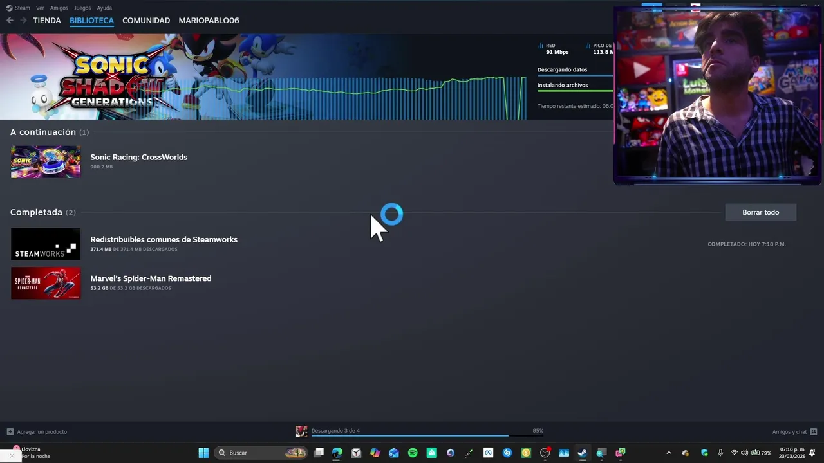The image size is (824, 463).
Task: Open Microsoft Edge from the taskbar
Action: pos(337,453)
